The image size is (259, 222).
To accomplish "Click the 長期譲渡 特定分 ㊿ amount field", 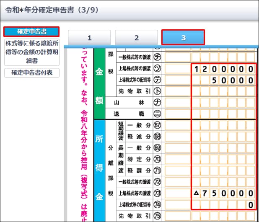I will 223,159.
